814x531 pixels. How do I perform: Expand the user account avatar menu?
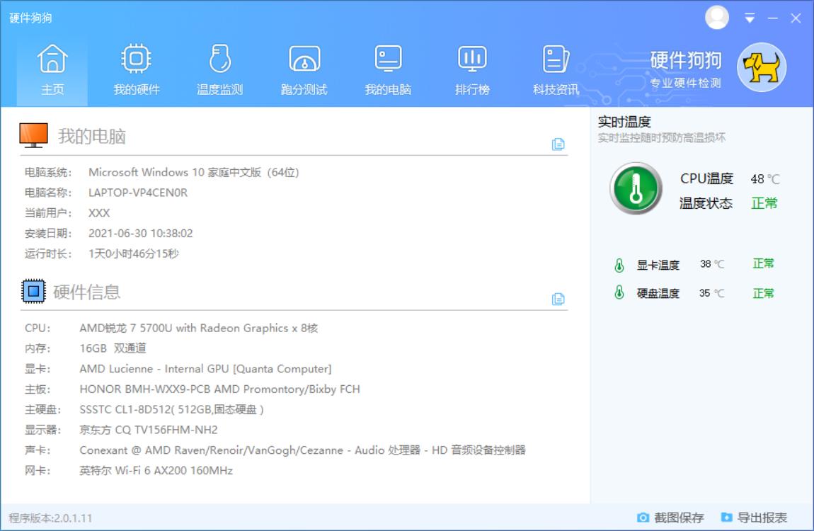click(716, 18)
